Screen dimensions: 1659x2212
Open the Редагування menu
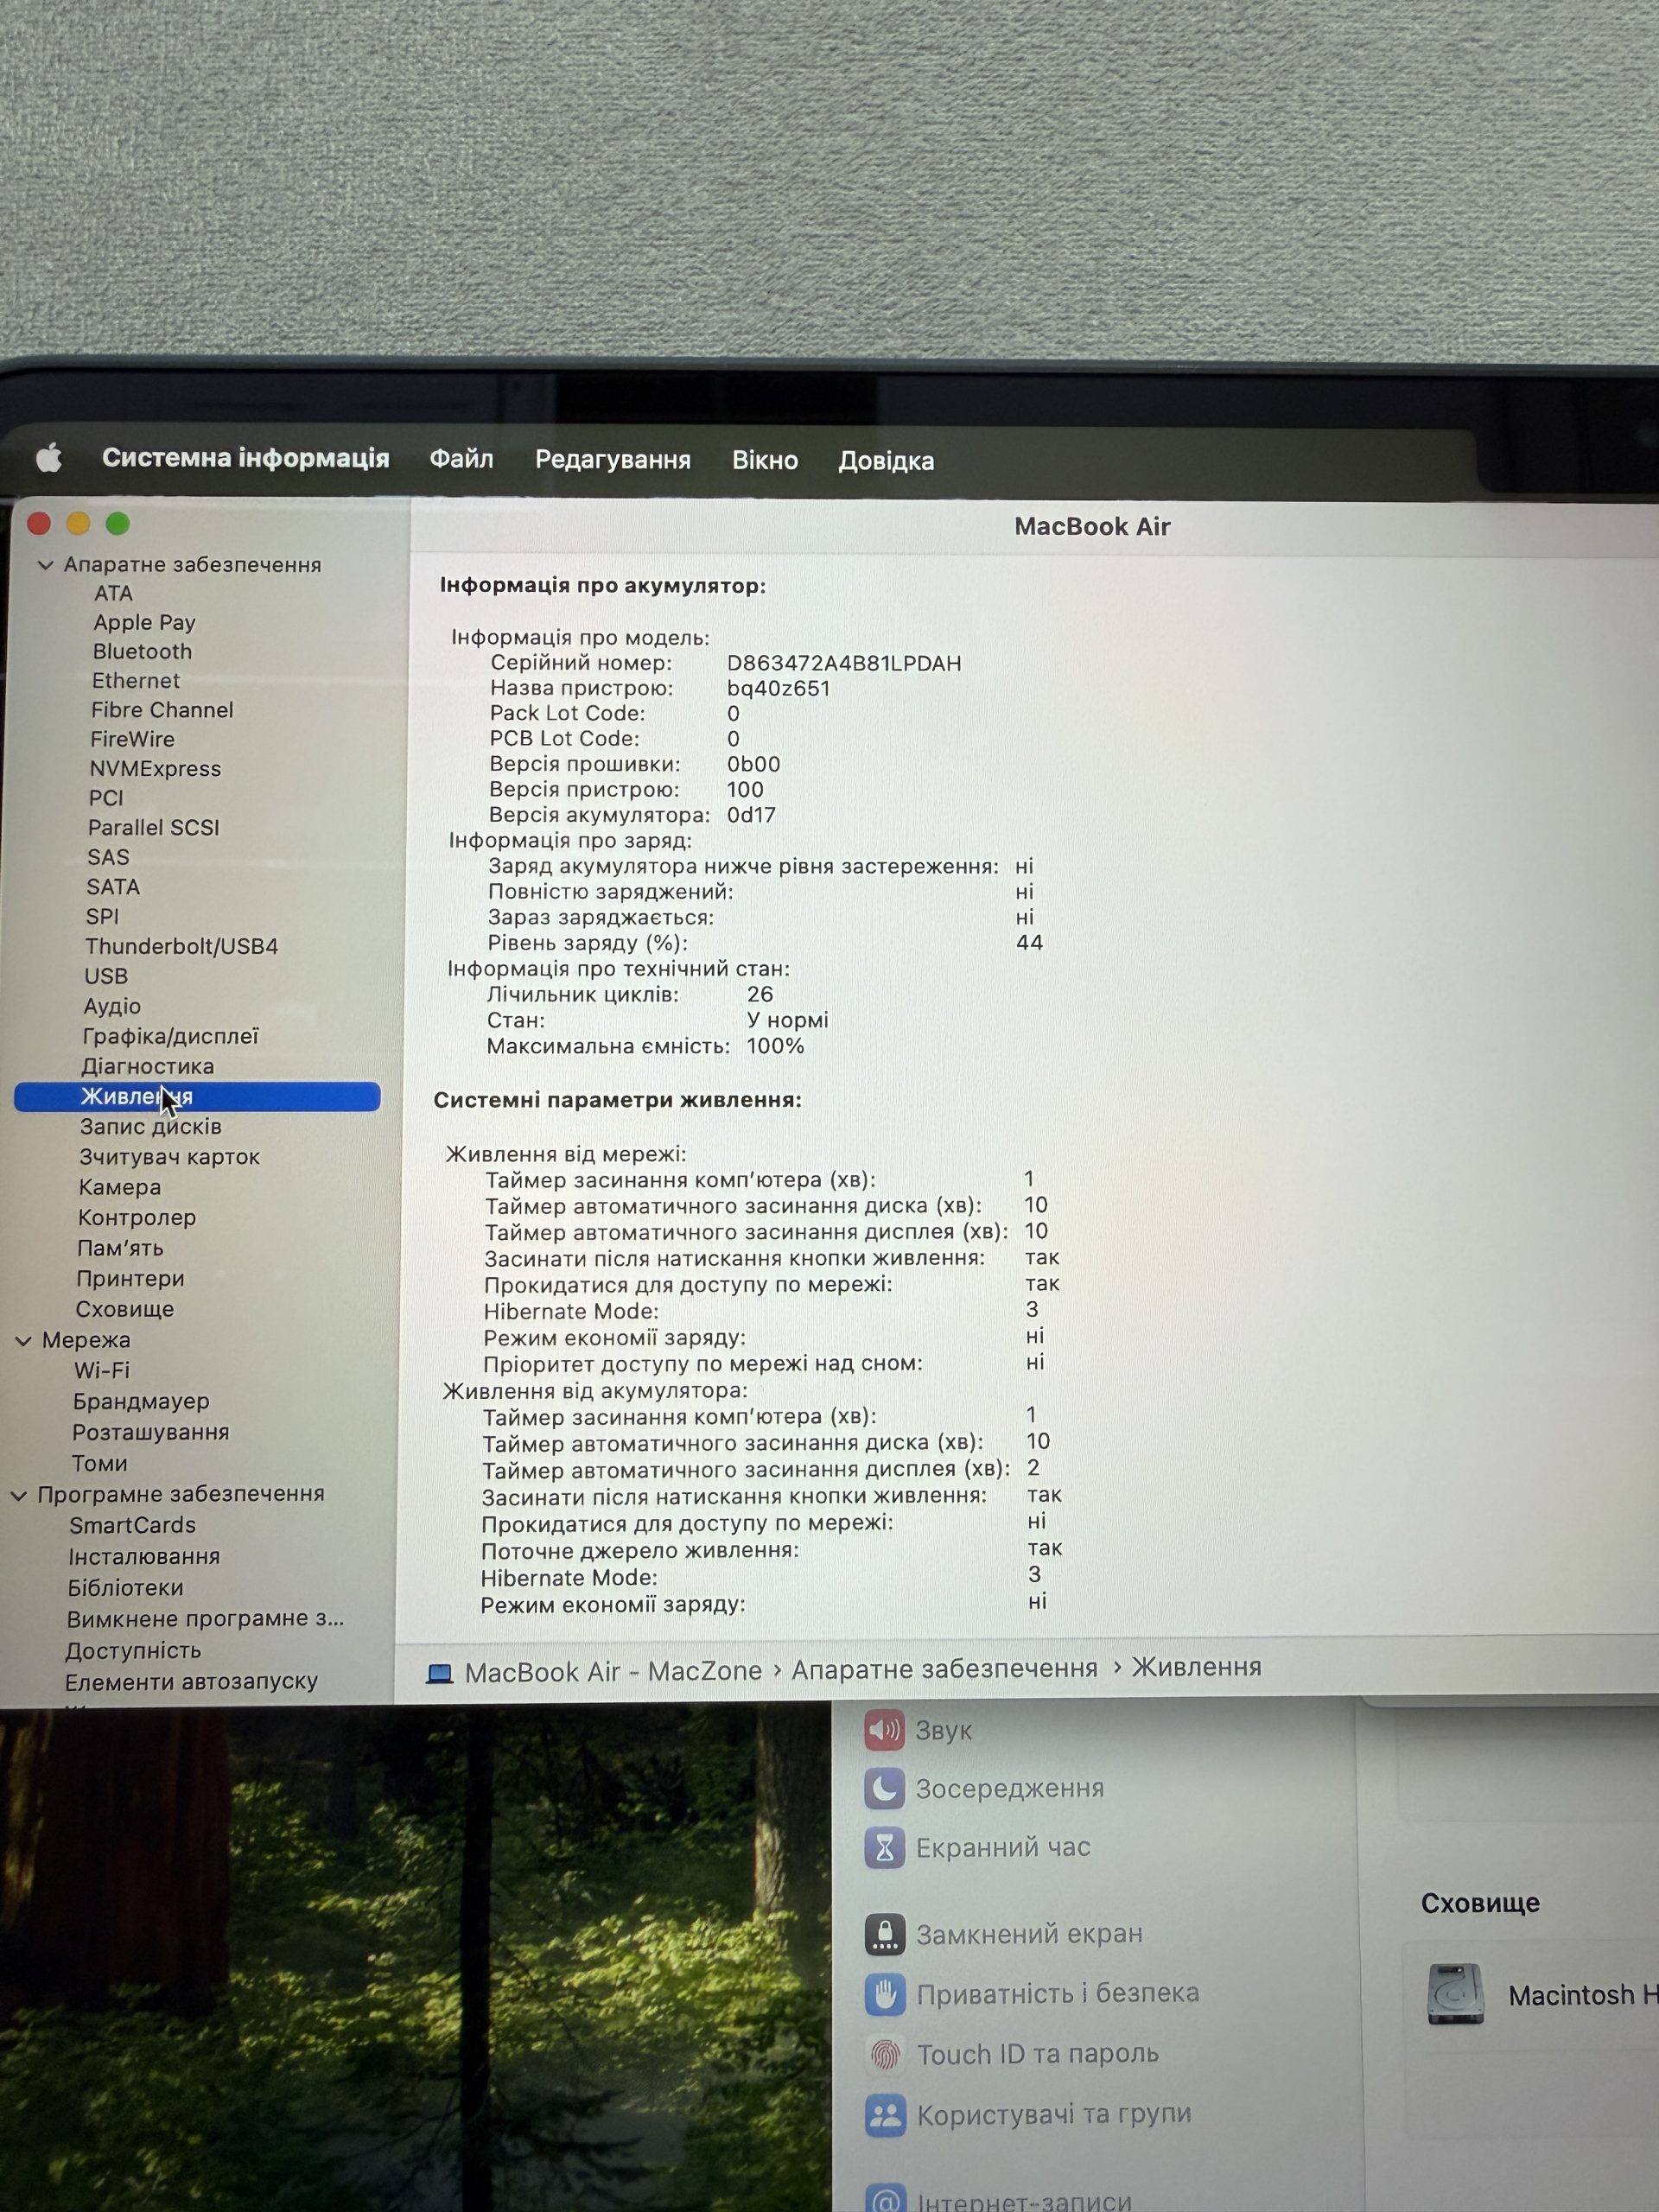coord(612,460)
